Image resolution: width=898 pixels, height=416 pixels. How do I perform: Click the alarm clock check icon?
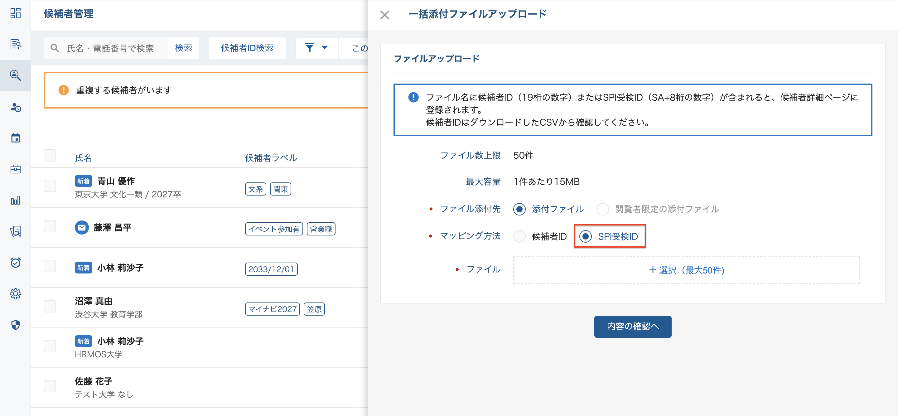click(x=15, y=263)
